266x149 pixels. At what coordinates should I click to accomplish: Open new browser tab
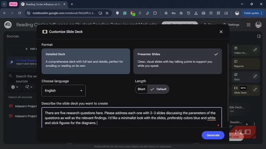(x=72, y=4)
